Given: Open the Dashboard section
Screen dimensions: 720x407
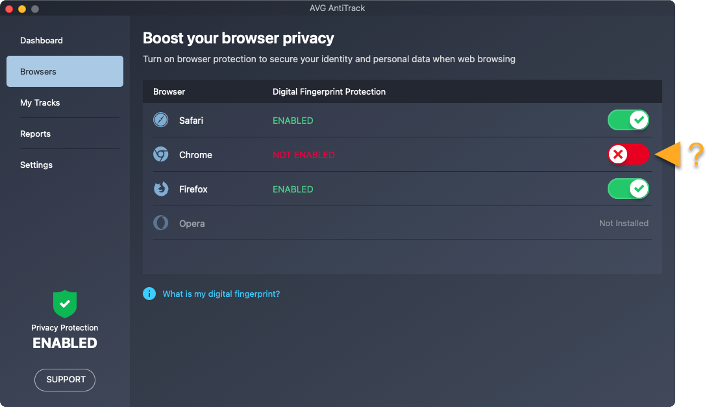Looking at the screenshot, I should coord(42,40).
